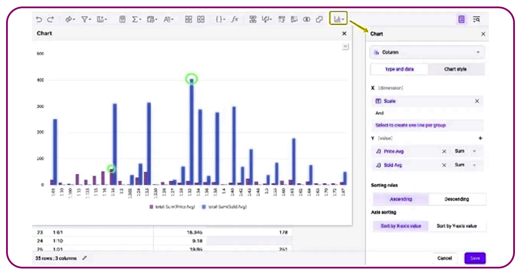
Task: Change the Sum aggregation for Price Avg
Action: [466, 151]
